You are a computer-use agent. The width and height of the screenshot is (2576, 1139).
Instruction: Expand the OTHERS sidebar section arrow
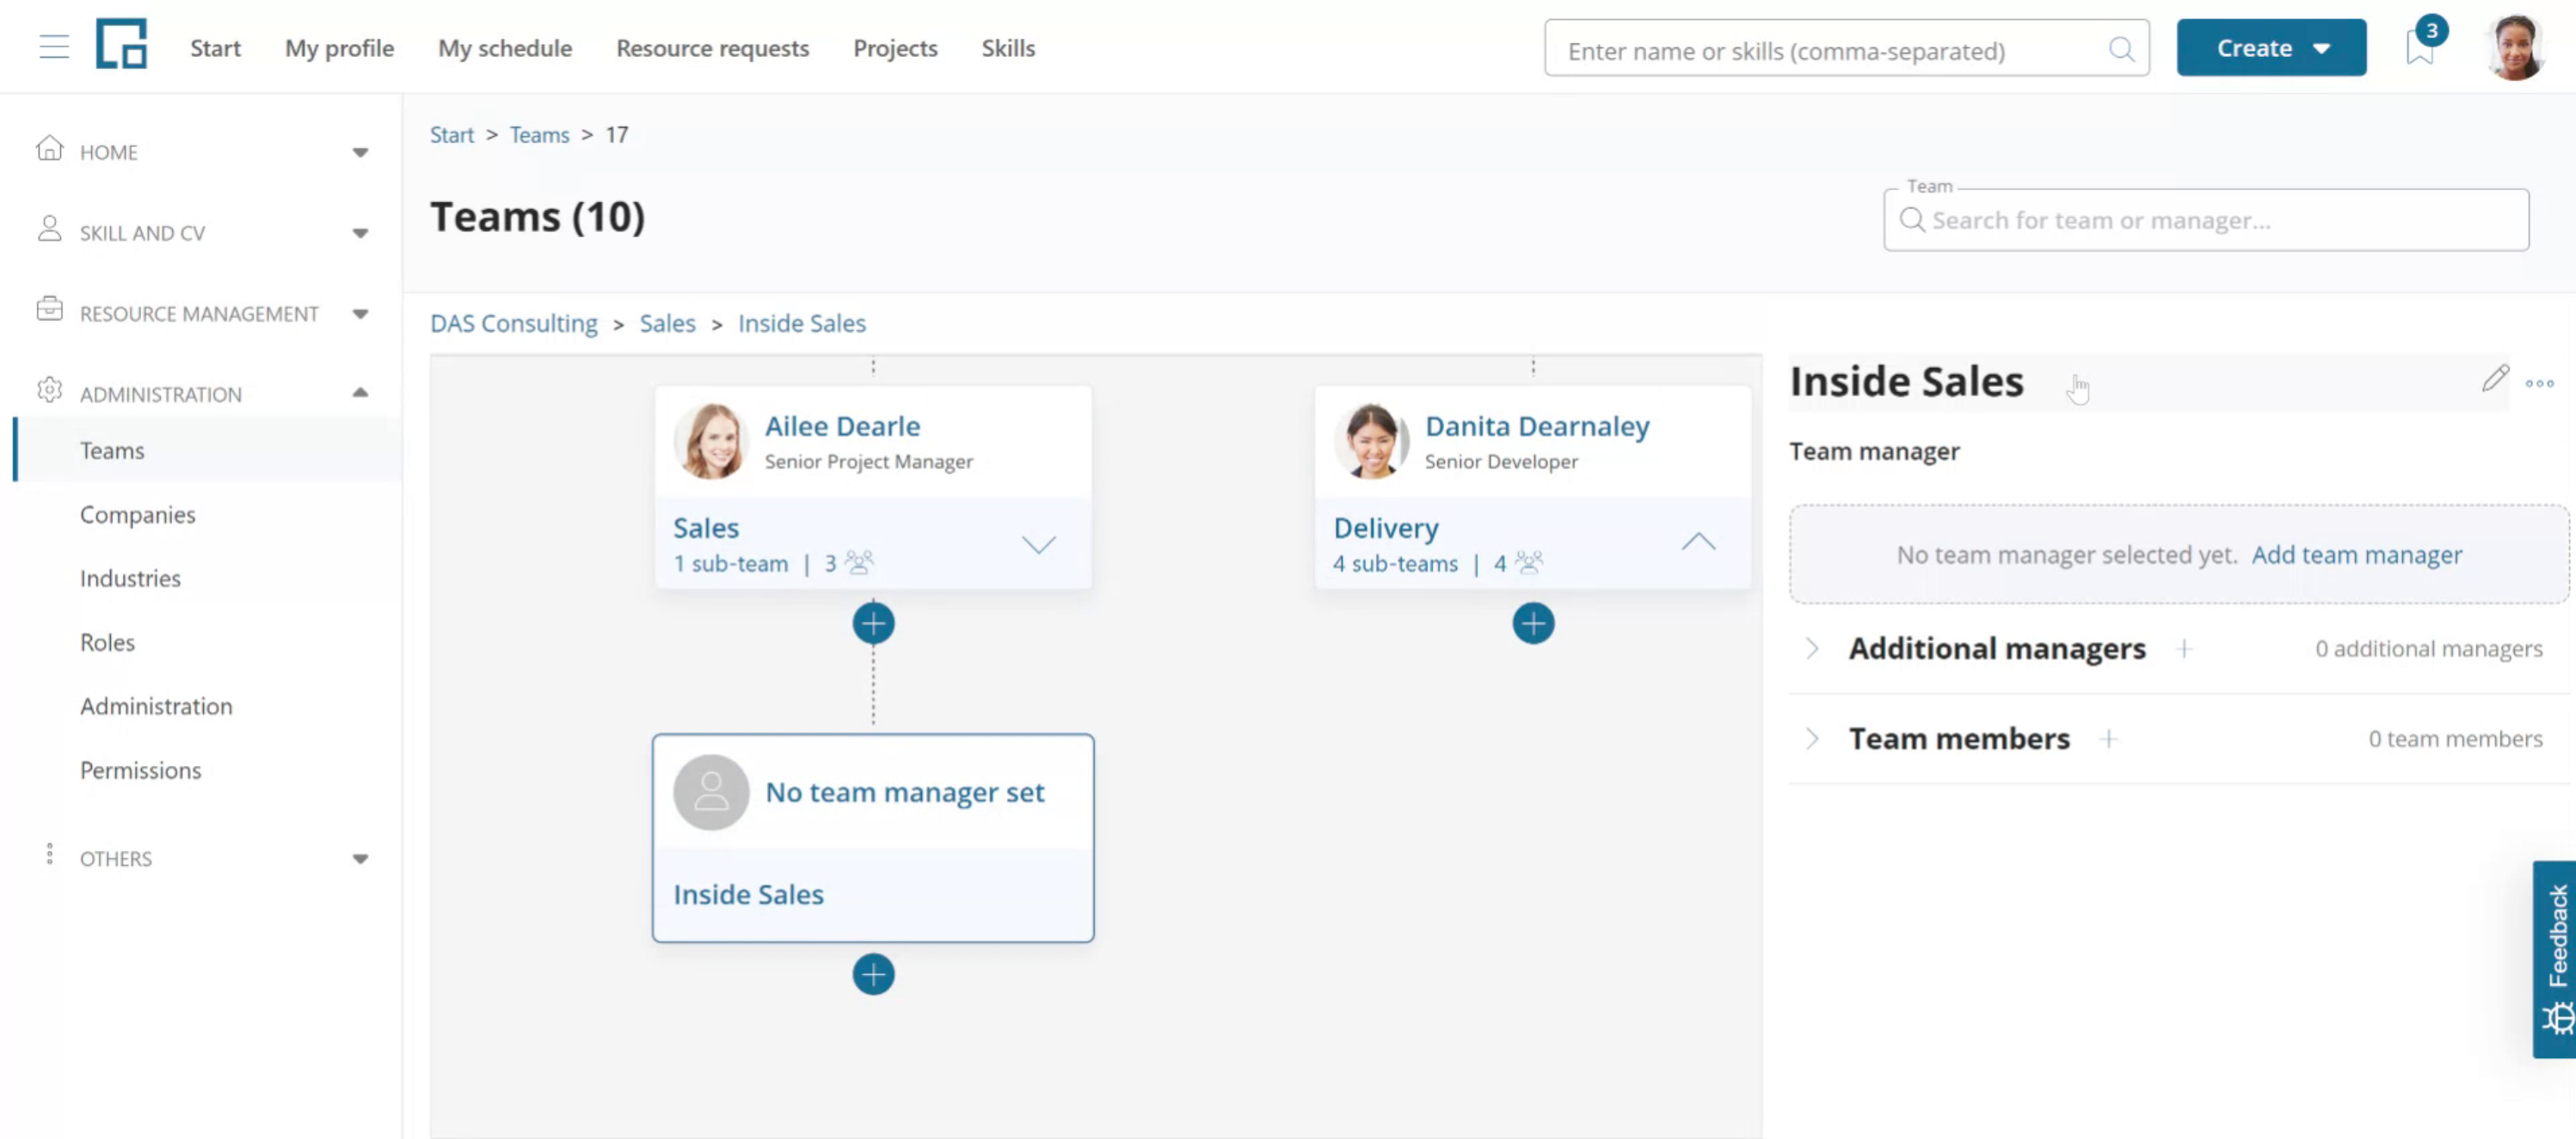pyautogui.click(x=360, y=858)
